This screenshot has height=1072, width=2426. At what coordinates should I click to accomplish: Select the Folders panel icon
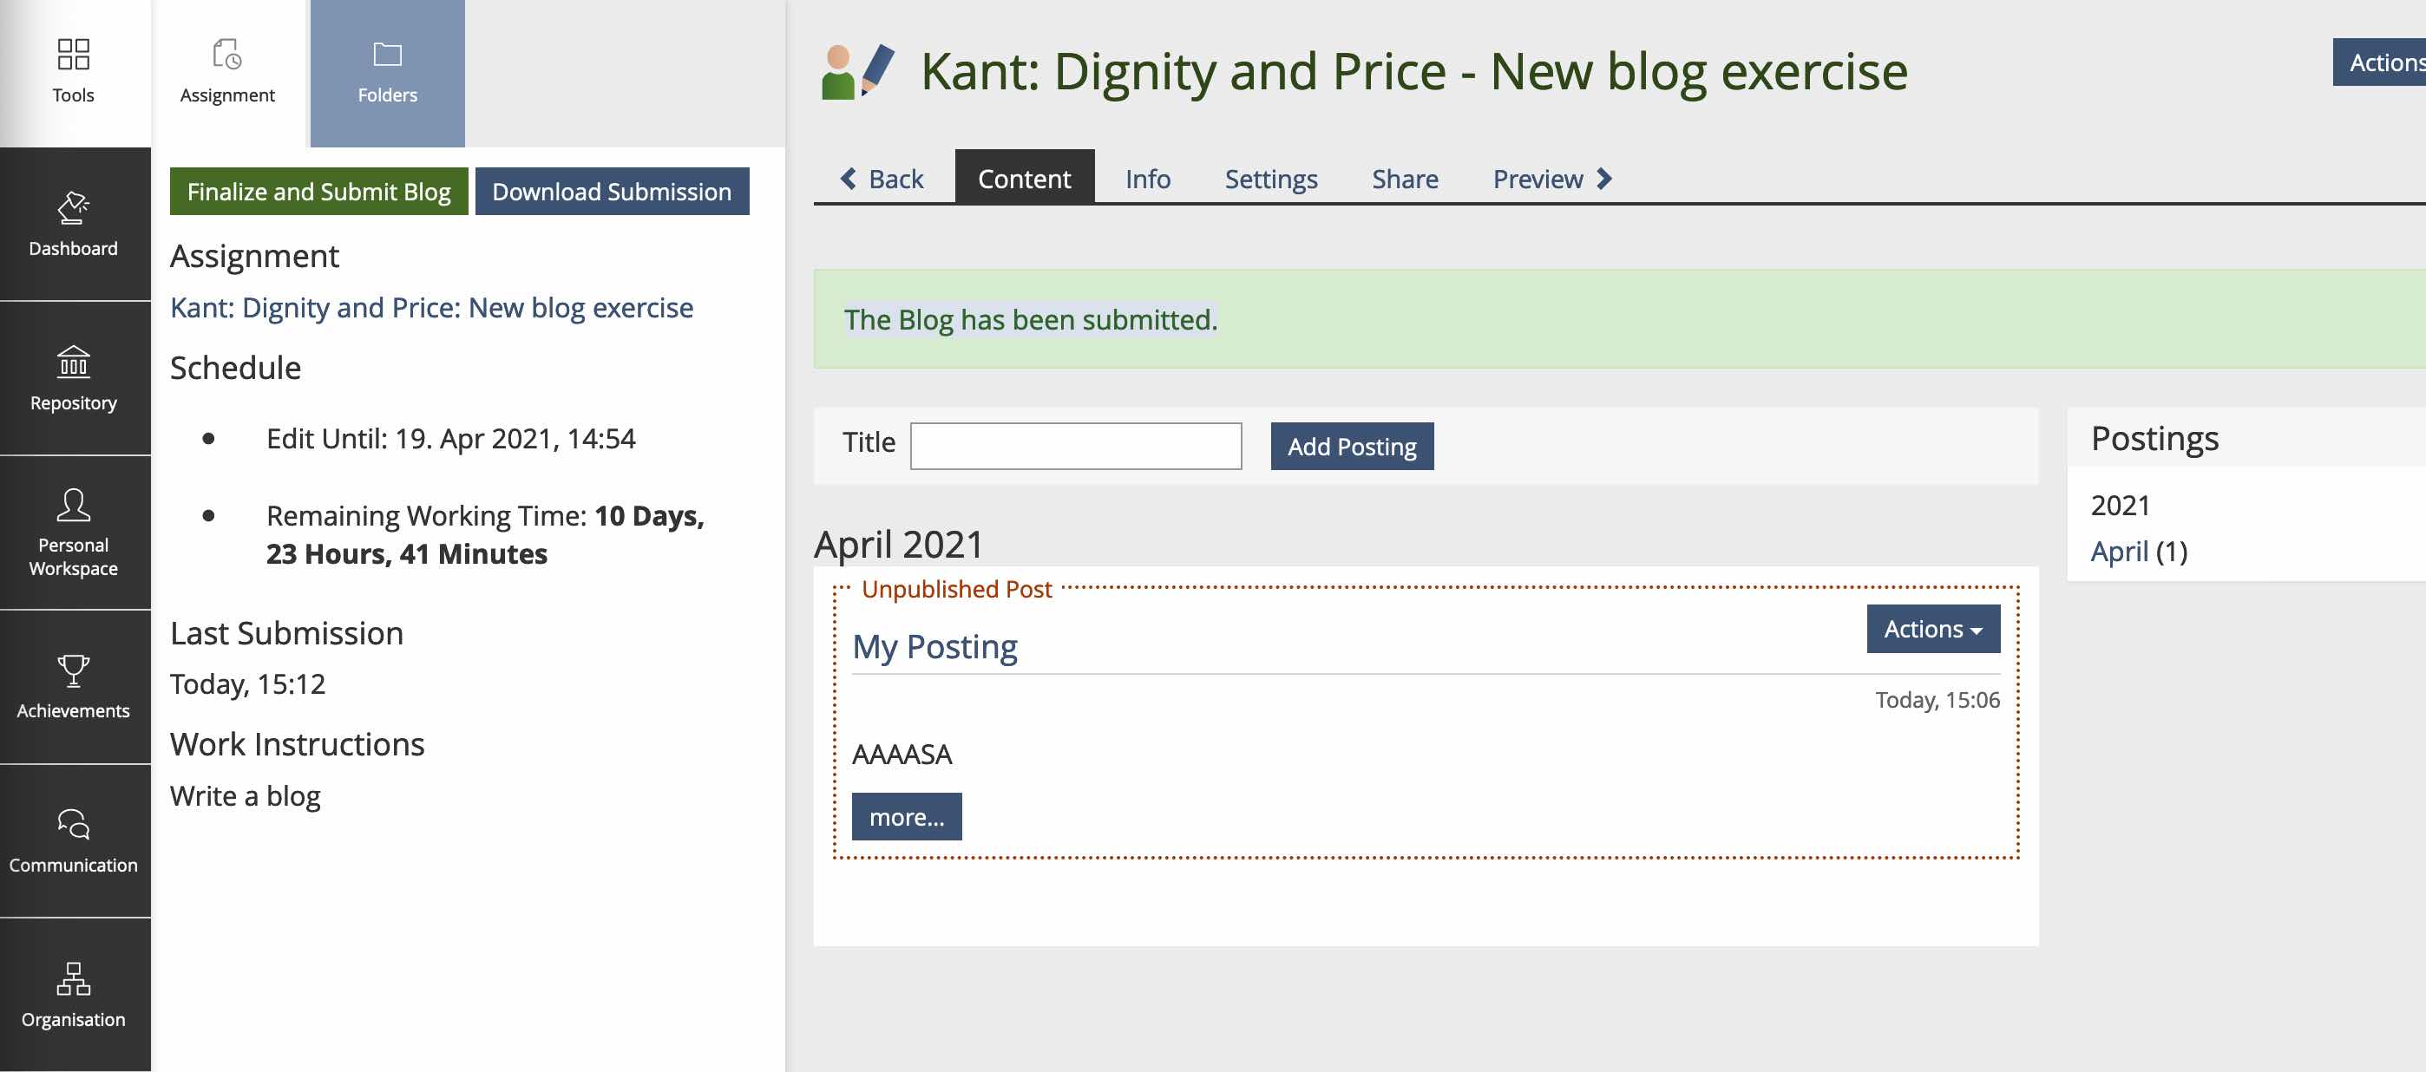point(387,55)
